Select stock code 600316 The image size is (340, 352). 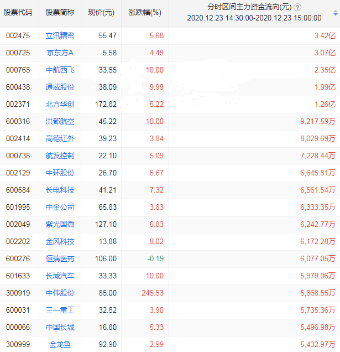point(18,121)
